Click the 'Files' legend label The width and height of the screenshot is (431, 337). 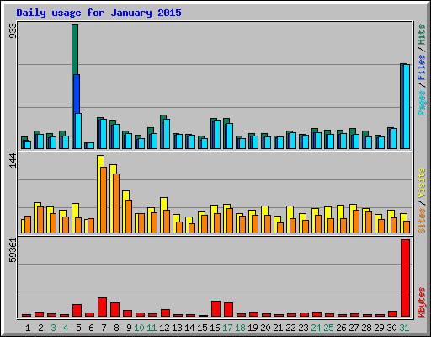click(x=422, y=67)
